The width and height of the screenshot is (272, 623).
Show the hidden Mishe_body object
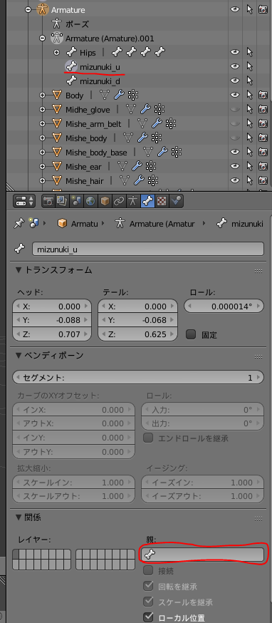coord(236,138)
